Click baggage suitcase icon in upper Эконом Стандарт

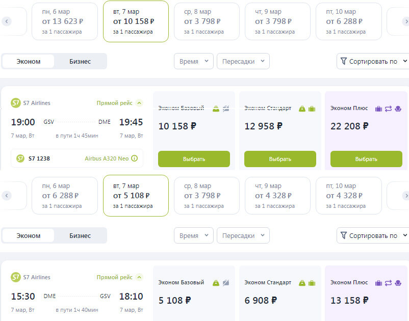[x=312, y=109]
